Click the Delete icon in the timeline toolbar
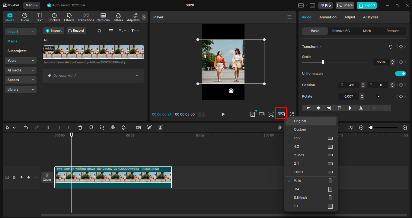 pyautogui.click(x=80, y=128)
